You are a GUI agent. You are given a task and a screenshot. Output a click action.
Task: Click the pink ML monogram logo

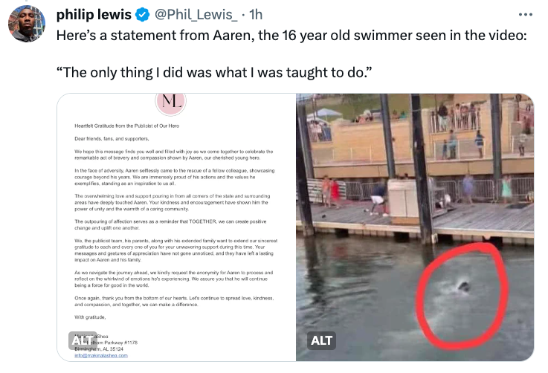click(171, 102)
